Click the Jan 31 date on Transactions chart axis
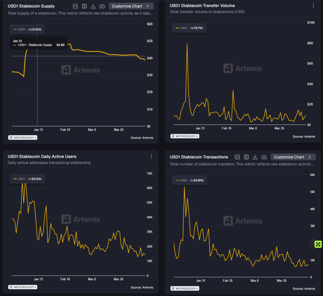Viewport: 323px width, 296px height. (x=201, y=280)
